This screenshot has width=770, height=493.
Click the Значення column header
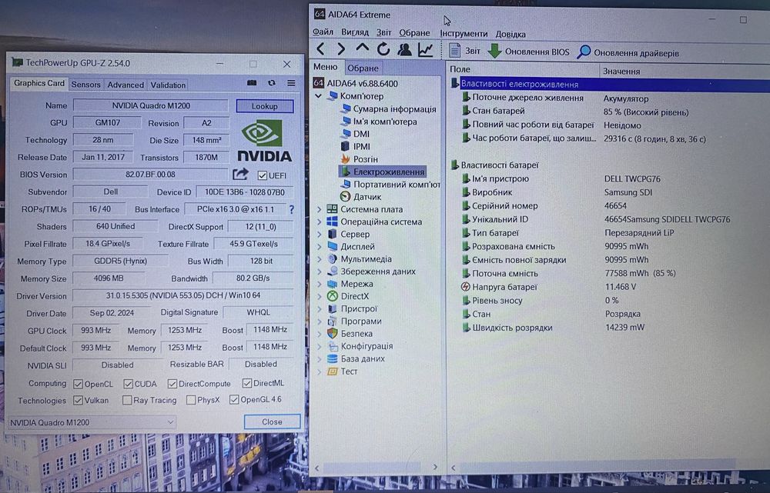pyautogui.click(x=685, y=71)
